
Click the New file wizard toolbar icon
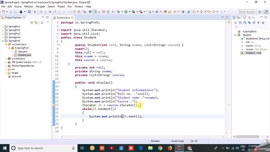pos(3,12)
